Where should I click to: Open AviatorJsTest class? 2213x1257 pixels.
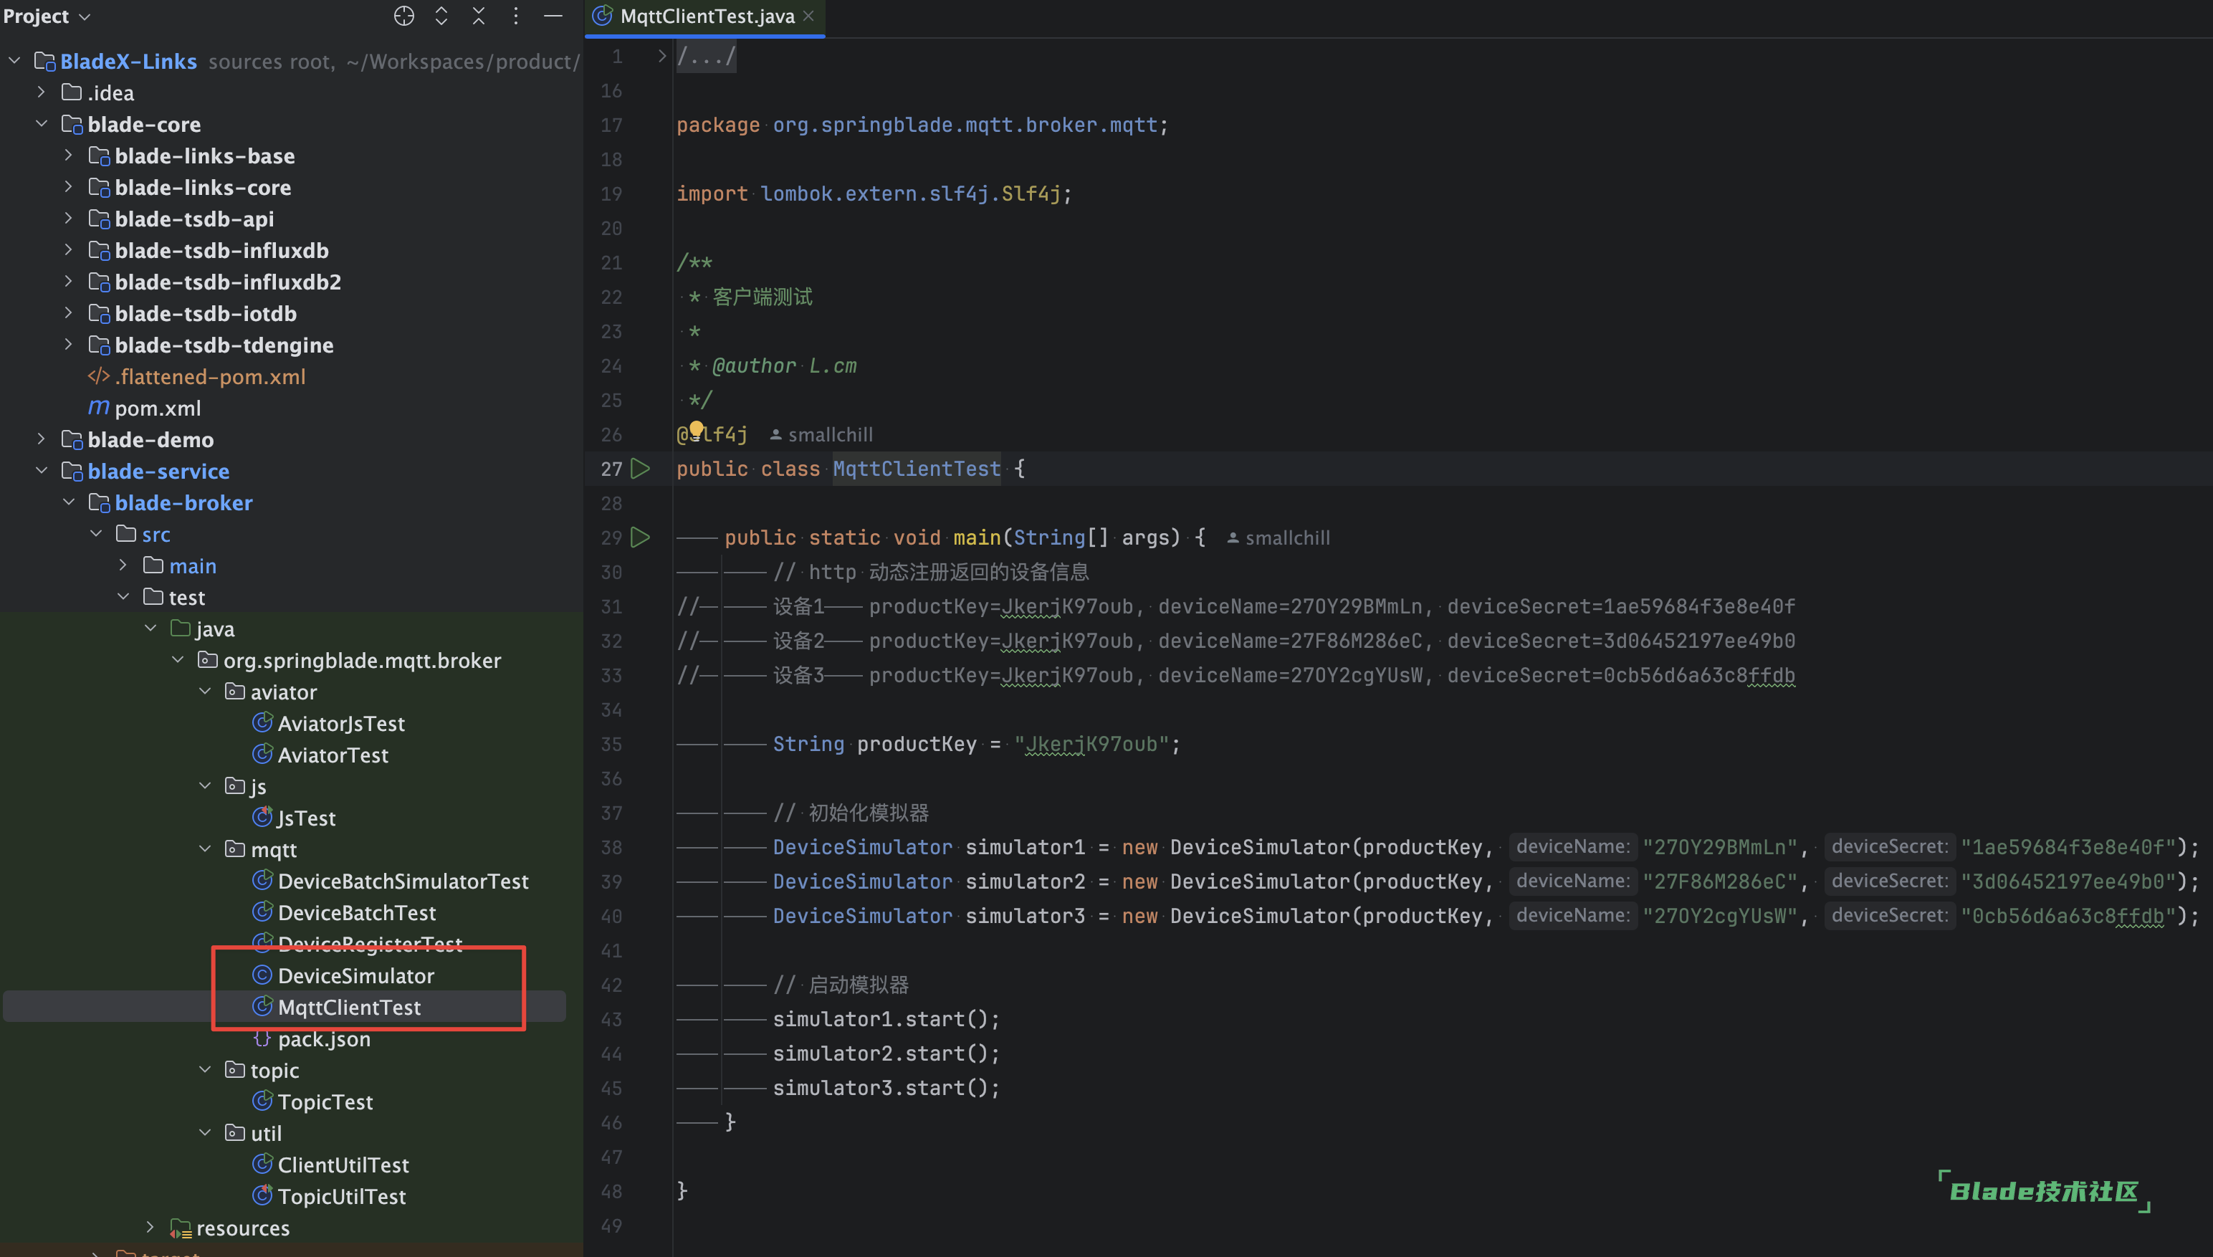pos(328,724)
